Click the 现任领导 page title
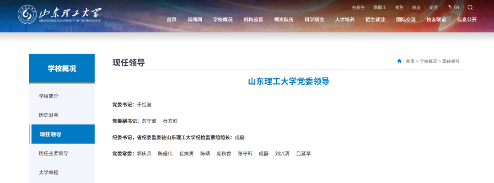The height and width of the screenshot is (183, 494). pyautogui.click(x=129, y=62)
